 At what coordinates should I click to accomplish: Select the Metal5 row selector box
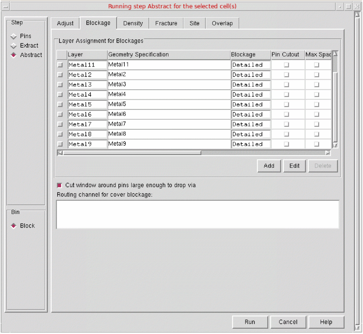[60, 105]
